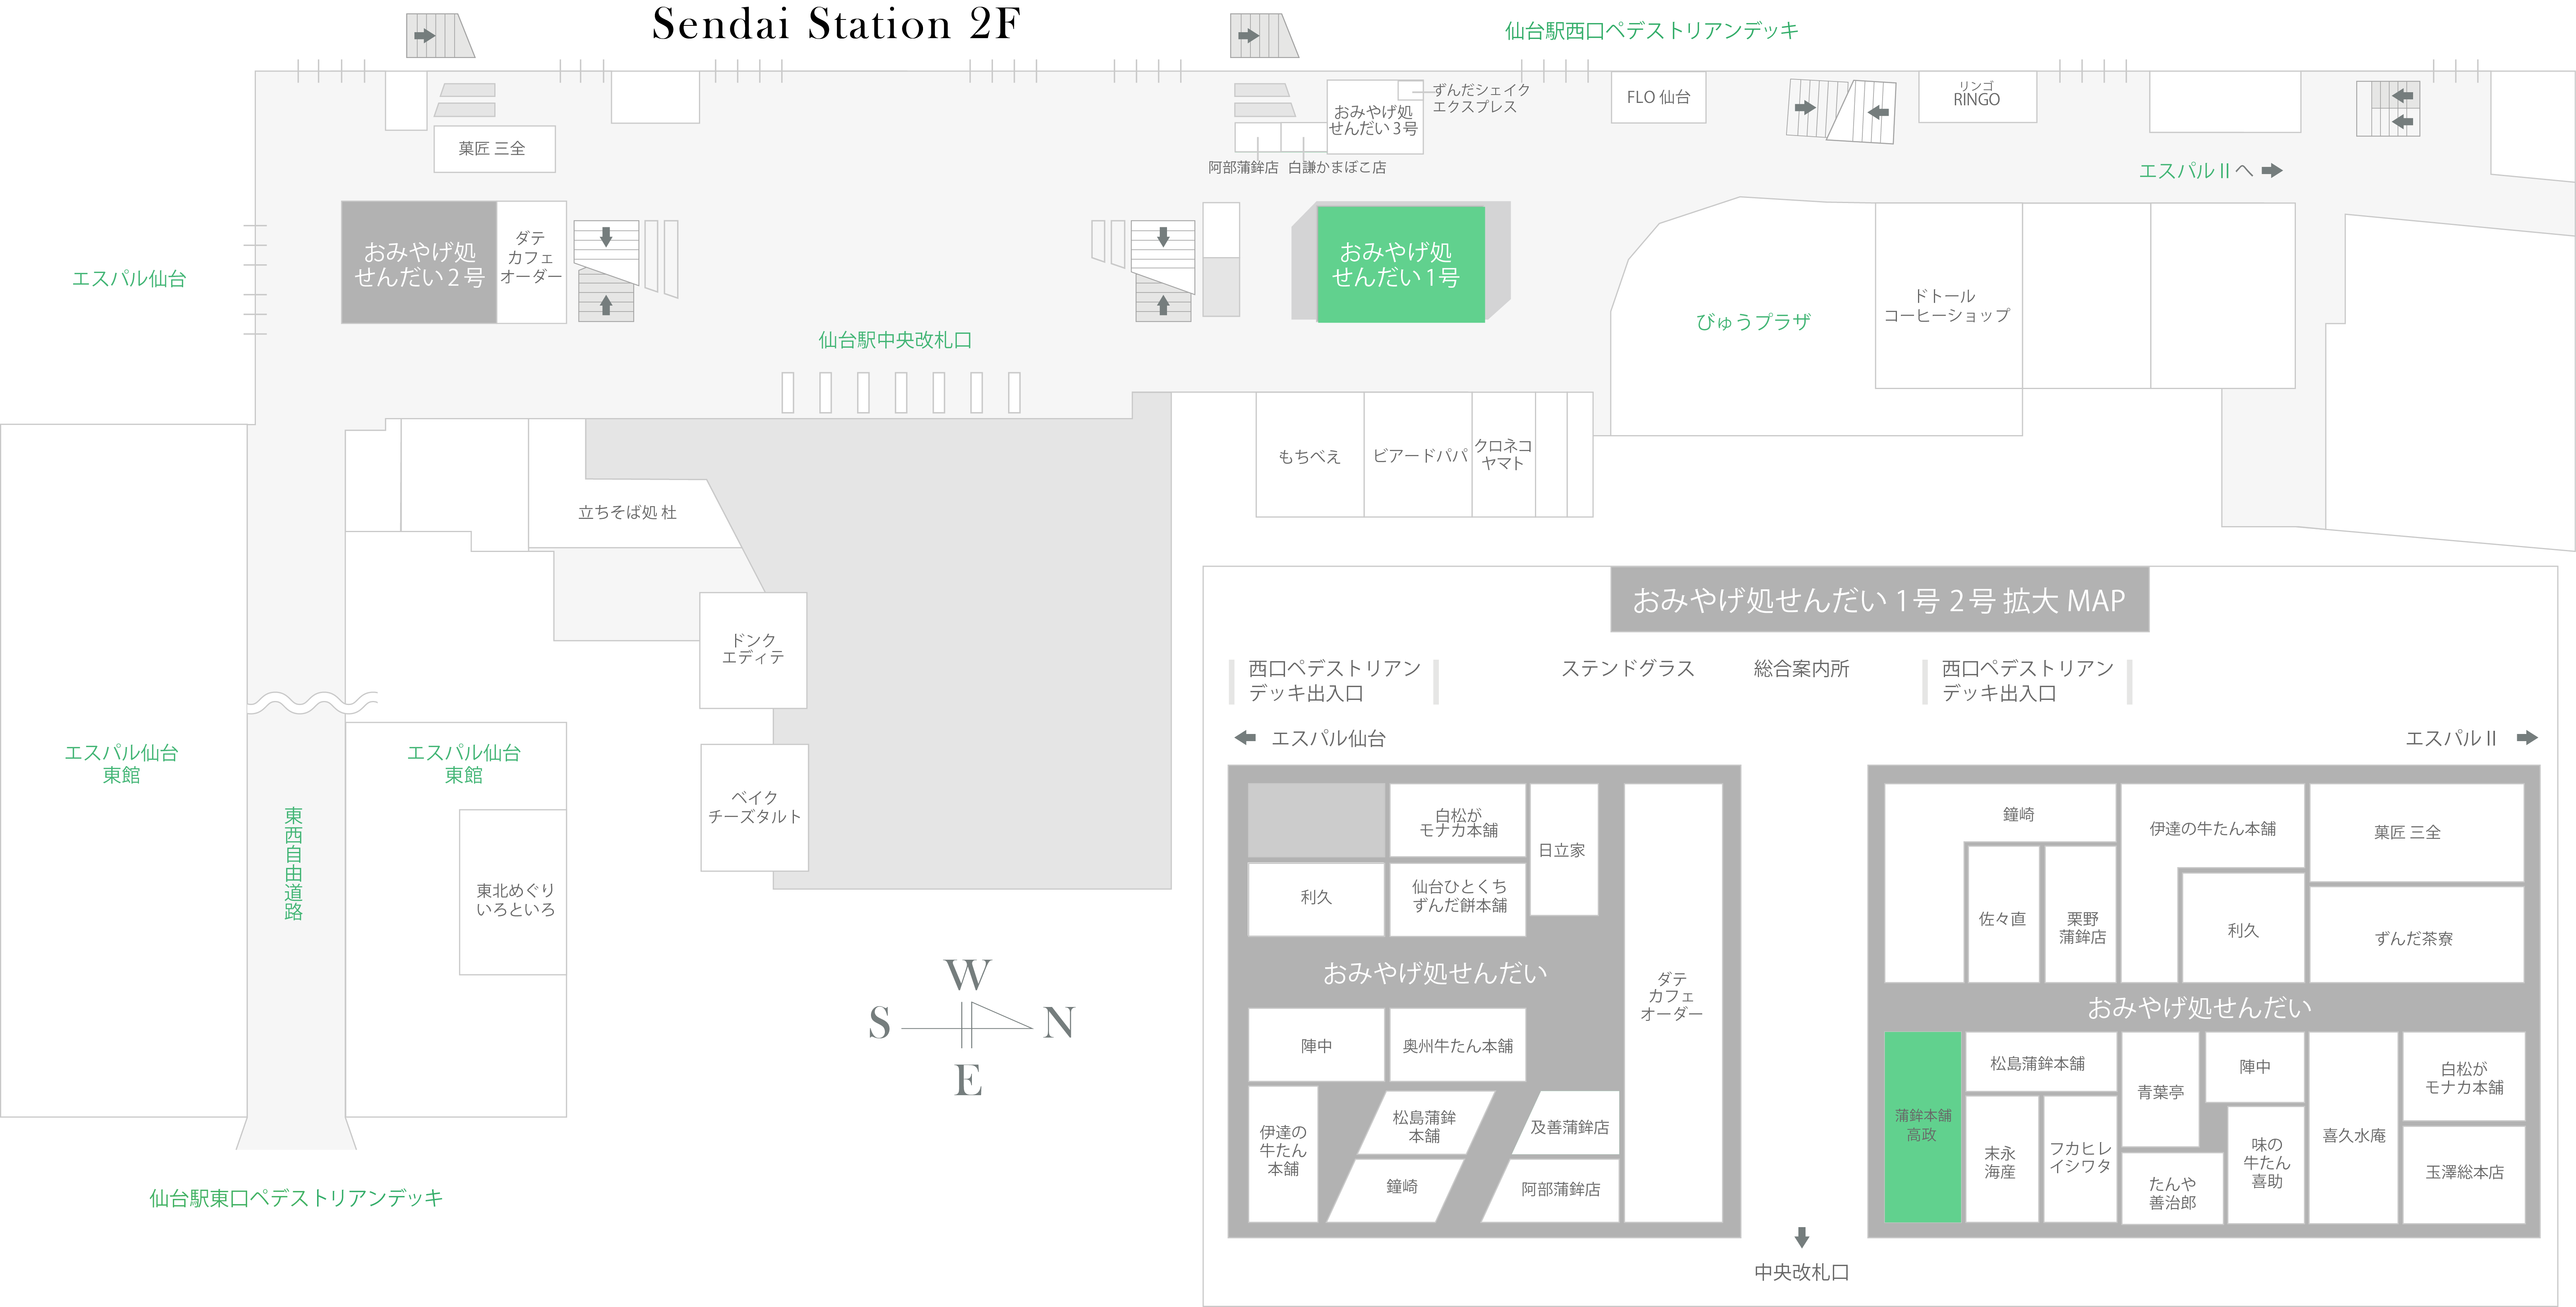Viewport: 2576px width, 1307px height.
Task: Click the FLO 仙台 shop box
Action: click(1658, 97)
